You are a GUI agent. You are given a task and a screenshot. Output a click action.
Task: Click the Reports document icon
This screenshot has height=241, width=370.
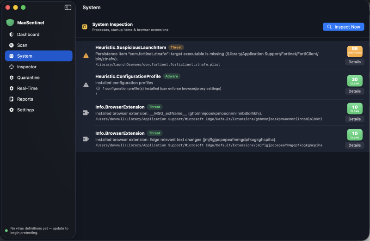[x=11, y=99]
